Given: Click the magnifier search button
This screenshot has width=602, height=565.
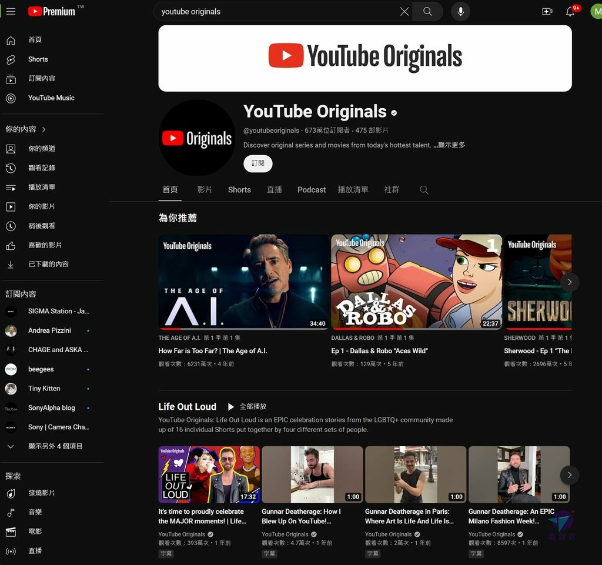Looking at the screenshot, I should click(x=427, y=12).
